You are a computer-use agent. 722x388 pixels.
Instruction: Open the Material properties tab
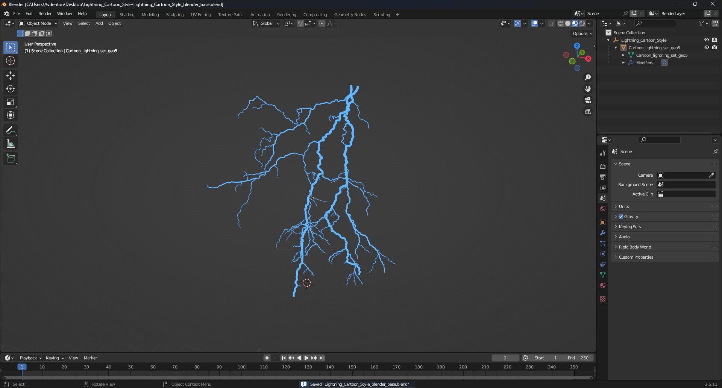603,285
